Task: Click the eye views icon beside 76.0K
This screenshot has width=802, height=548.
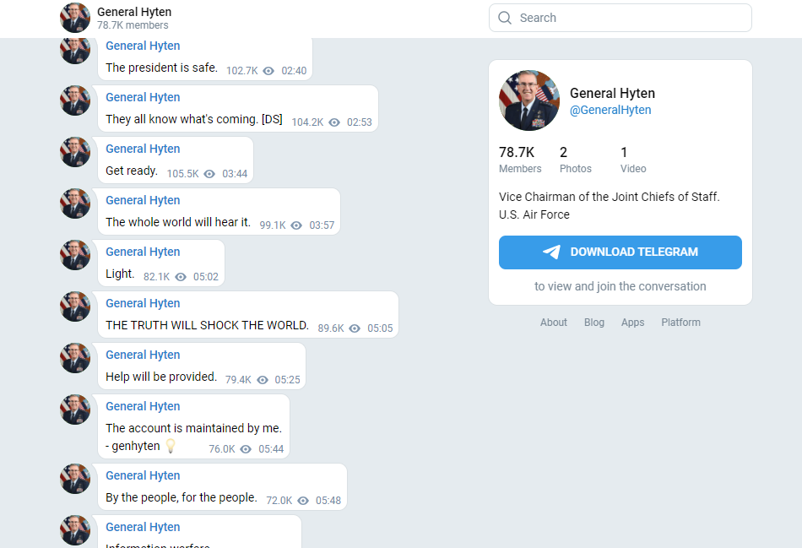Action: pos(246,449)
